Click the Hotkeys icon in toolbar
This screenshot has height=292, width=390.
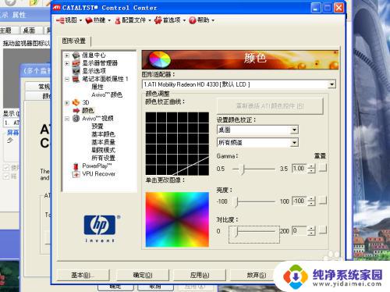click(x=89, y=20)
